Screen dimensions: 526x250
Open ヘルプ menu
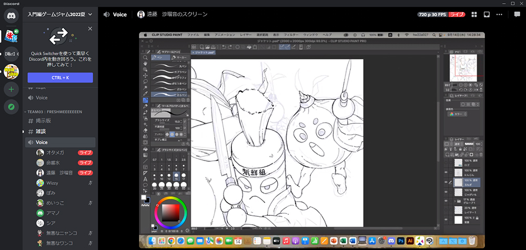pos(327,35)
